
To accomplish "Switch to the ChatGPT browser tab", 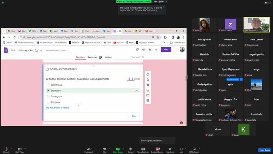I will tap(85, 31).
